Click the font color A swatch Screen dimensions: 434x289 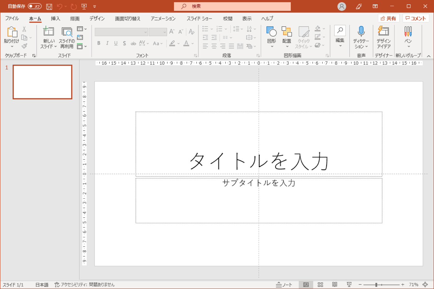[x=186, y=43]
